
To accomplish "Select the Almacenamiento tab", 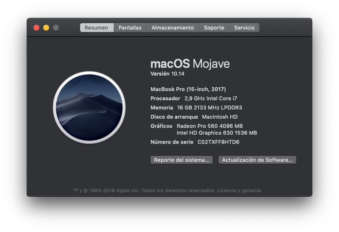I will (x=172, y=28).
